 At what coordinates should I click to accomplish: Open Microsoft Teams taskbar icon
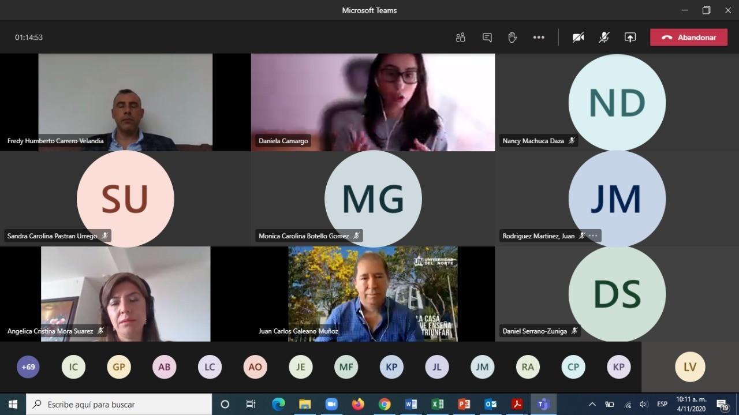(x=543, y=404)
